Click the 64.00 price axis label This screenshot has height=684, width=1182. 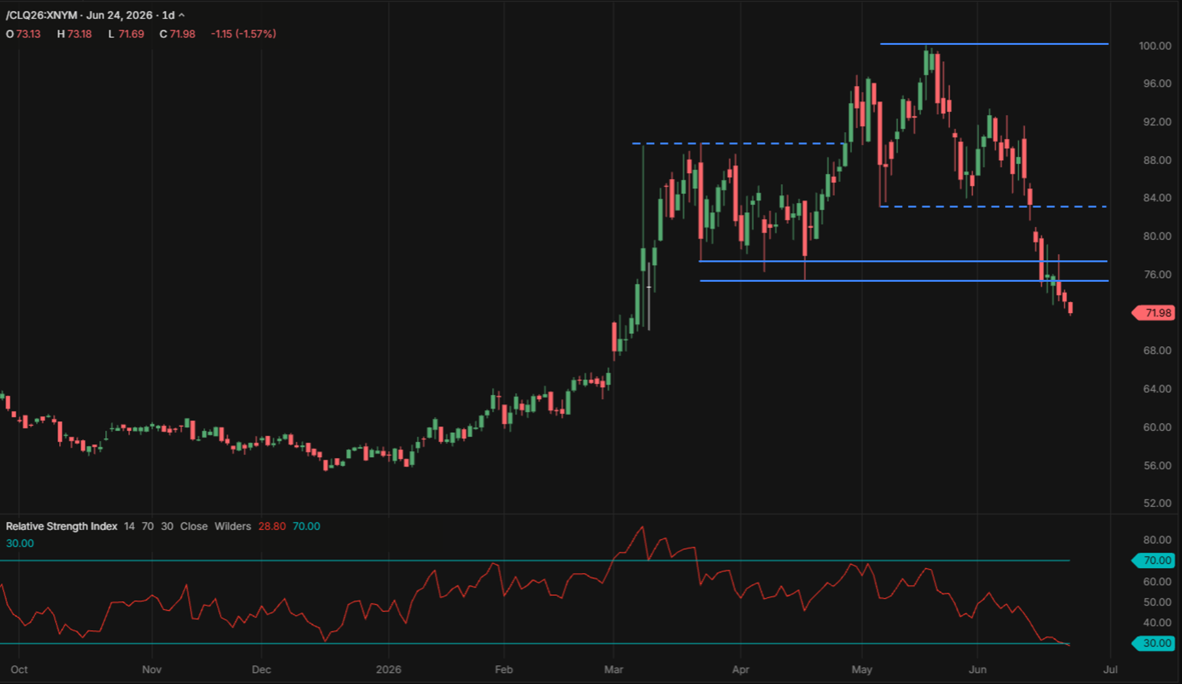[1157, 389]
